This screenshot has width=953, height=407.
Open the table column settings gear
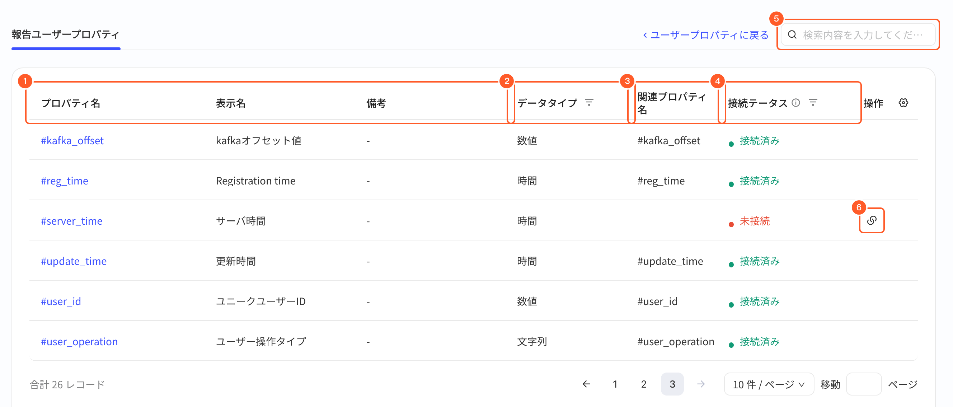[903, 103]
